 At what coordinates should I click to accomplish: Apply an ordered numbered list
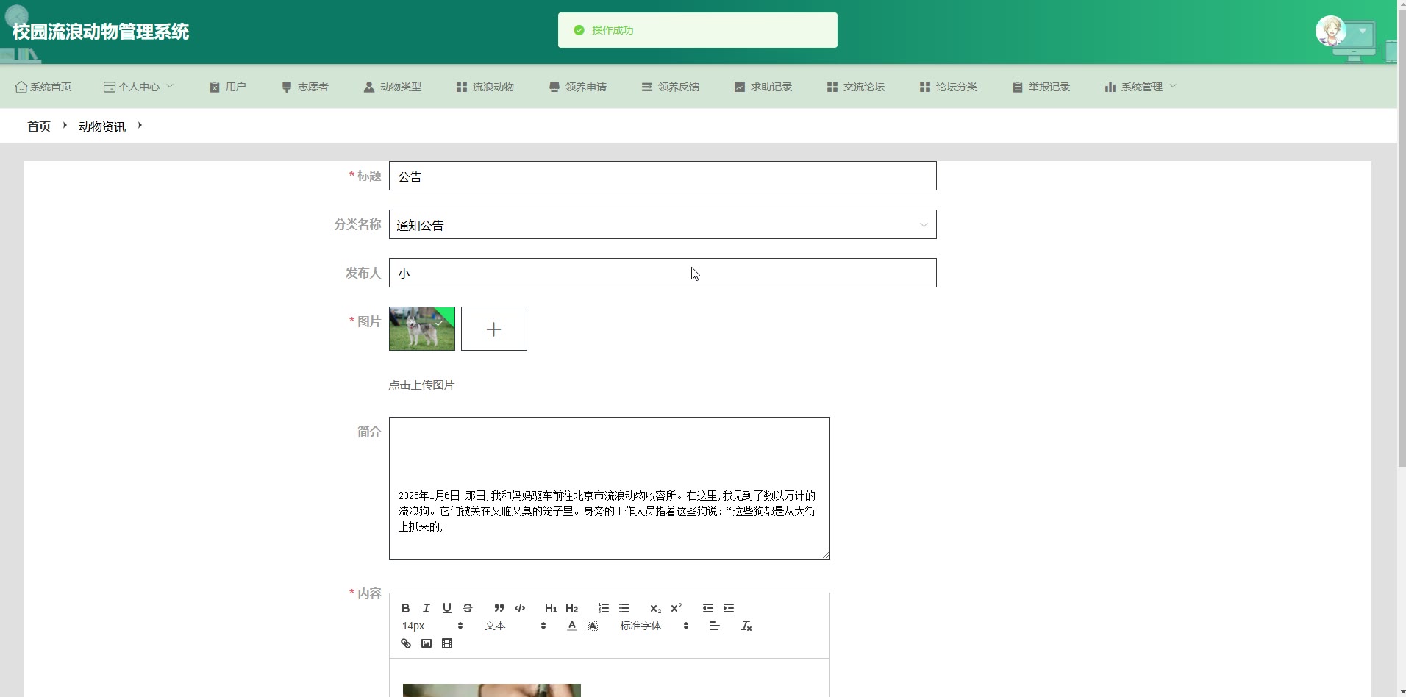click(603, 608)
